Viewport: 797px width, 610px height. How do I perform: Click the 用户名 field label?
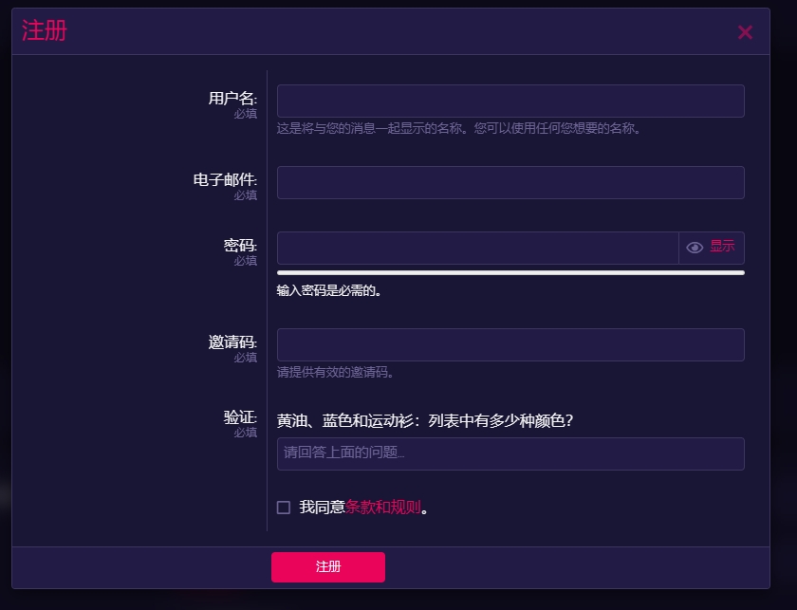pos(232,98)
